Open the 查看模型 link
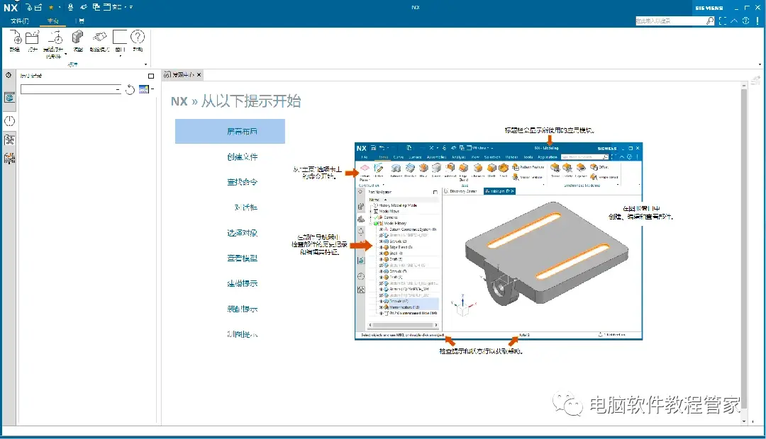766x439 pixels. [242, 258]
